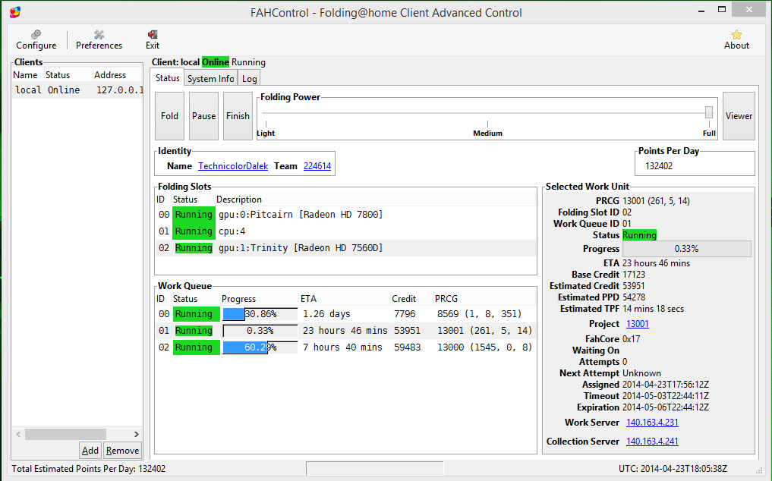The height and width of the screenshot is (481, 772).
Task: Click the 30.86% progress bar
Action: [x=260, y=314]
